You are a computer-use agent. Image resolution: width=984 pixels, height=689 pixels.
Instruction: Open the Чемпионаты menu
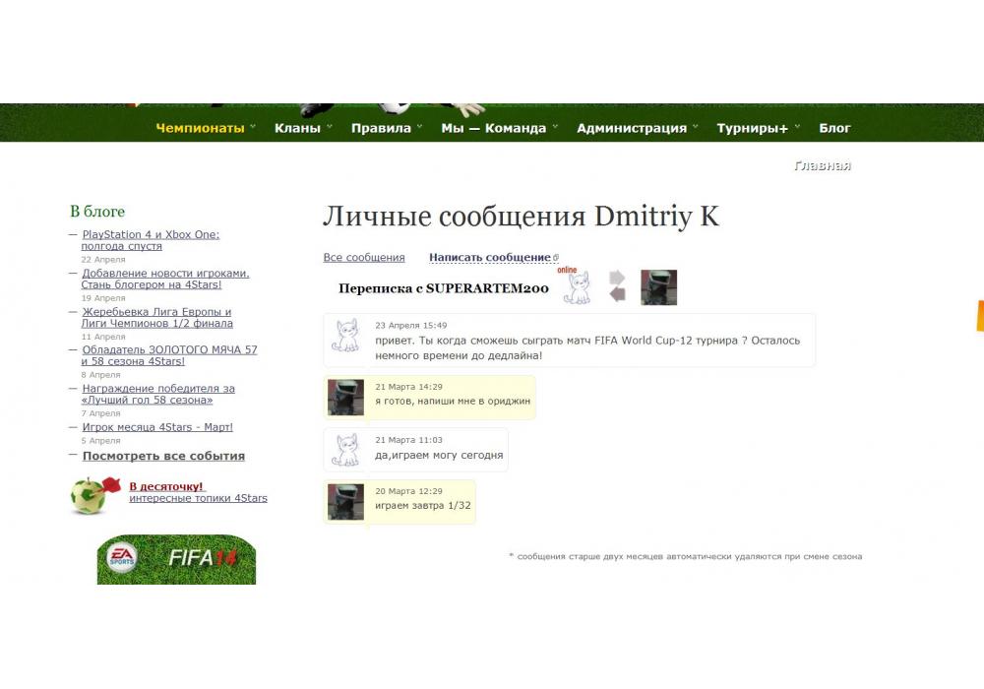[x=200, y=128]
